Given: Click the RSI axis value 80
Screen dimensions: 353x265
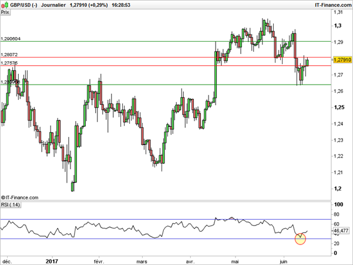Looking at the screenshot, I should (337, 214).
